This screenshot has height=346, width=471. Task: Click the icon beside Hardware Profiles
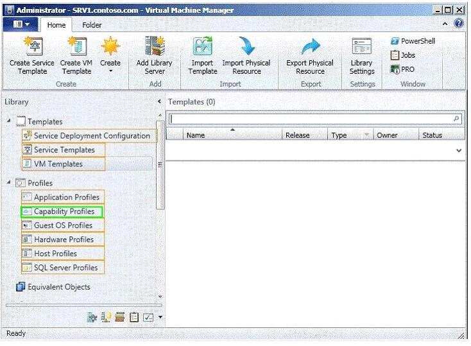point(27,239)
